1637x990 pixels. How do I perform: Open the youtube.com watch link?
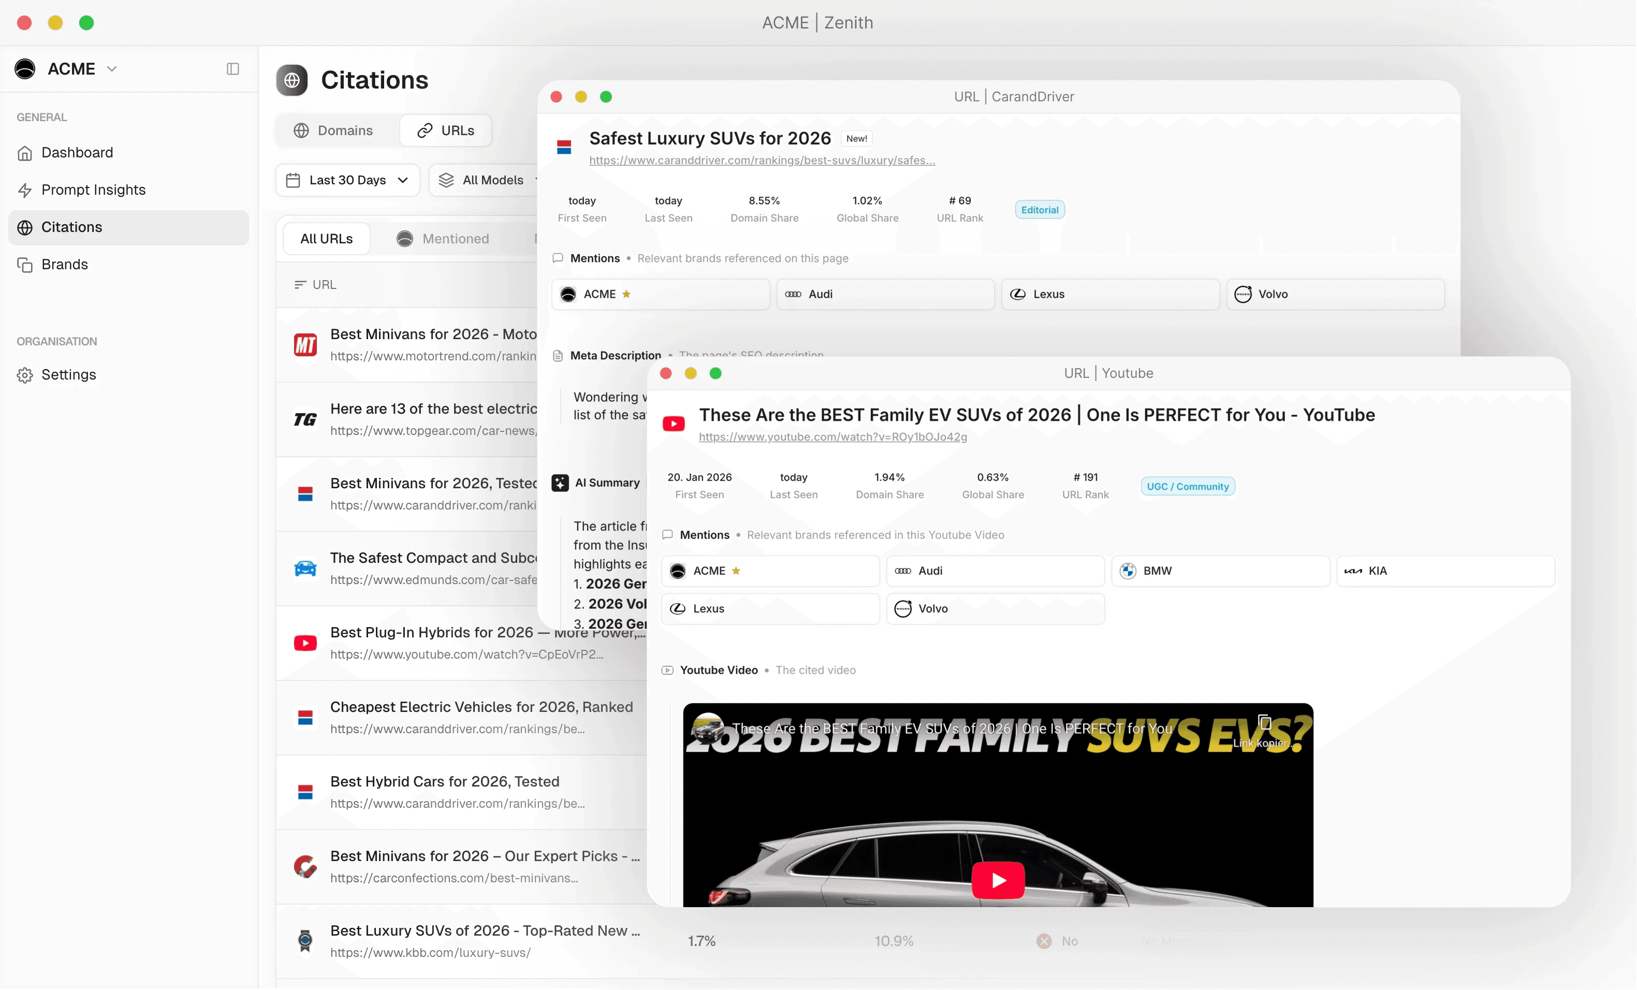tap(832, 436)
